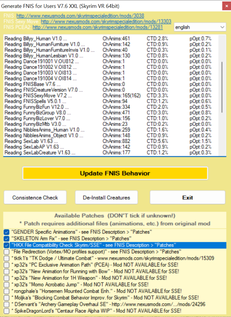Uncheck HKX File Compatibility Check patch
This screenshot has width=231, height=317.
[6, 245]
